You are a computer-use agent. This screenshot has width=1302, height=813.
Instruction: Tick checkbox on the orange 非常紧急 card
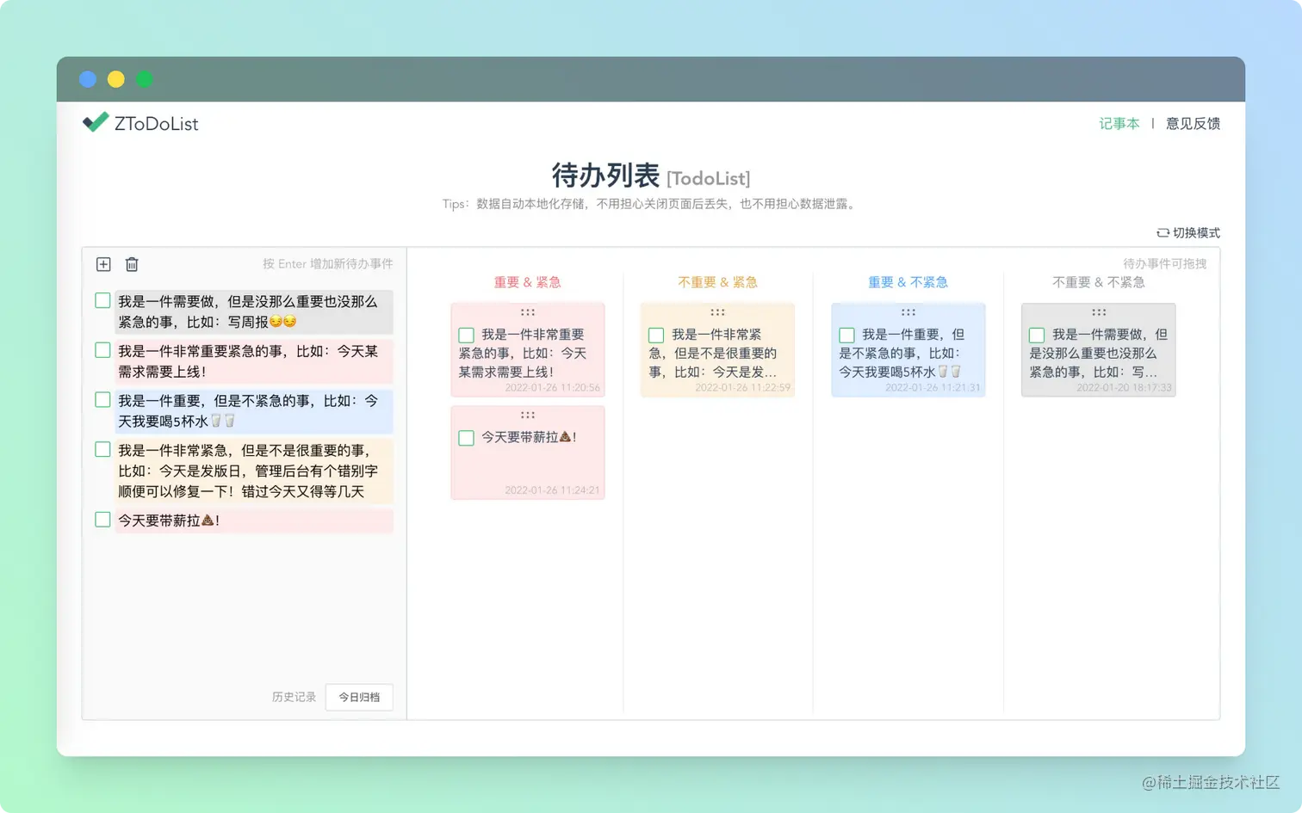coord(656,335)
